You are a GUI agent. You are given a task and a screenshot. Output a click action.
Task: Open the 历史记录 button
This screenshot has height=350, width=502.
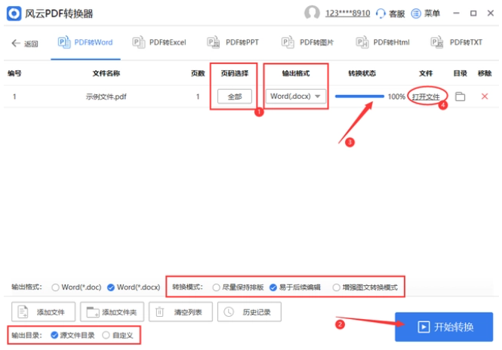coord(249,312)
